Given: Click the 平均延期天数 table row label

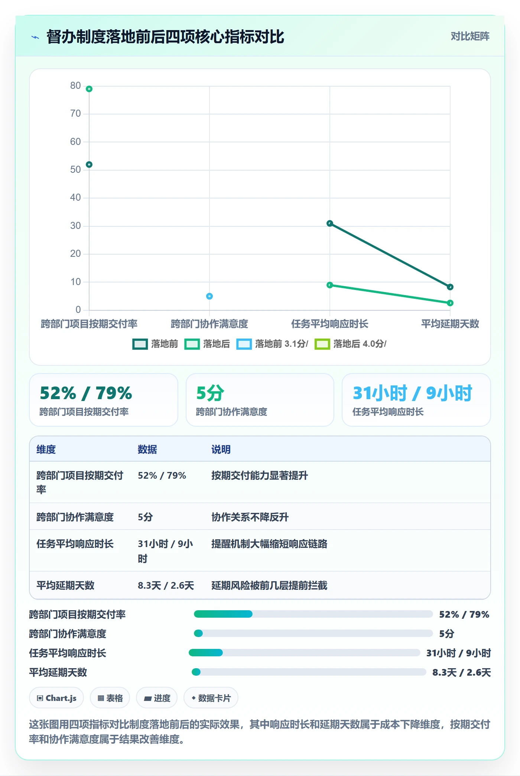Looking at the screenshot, I should (x=65, y=585).
